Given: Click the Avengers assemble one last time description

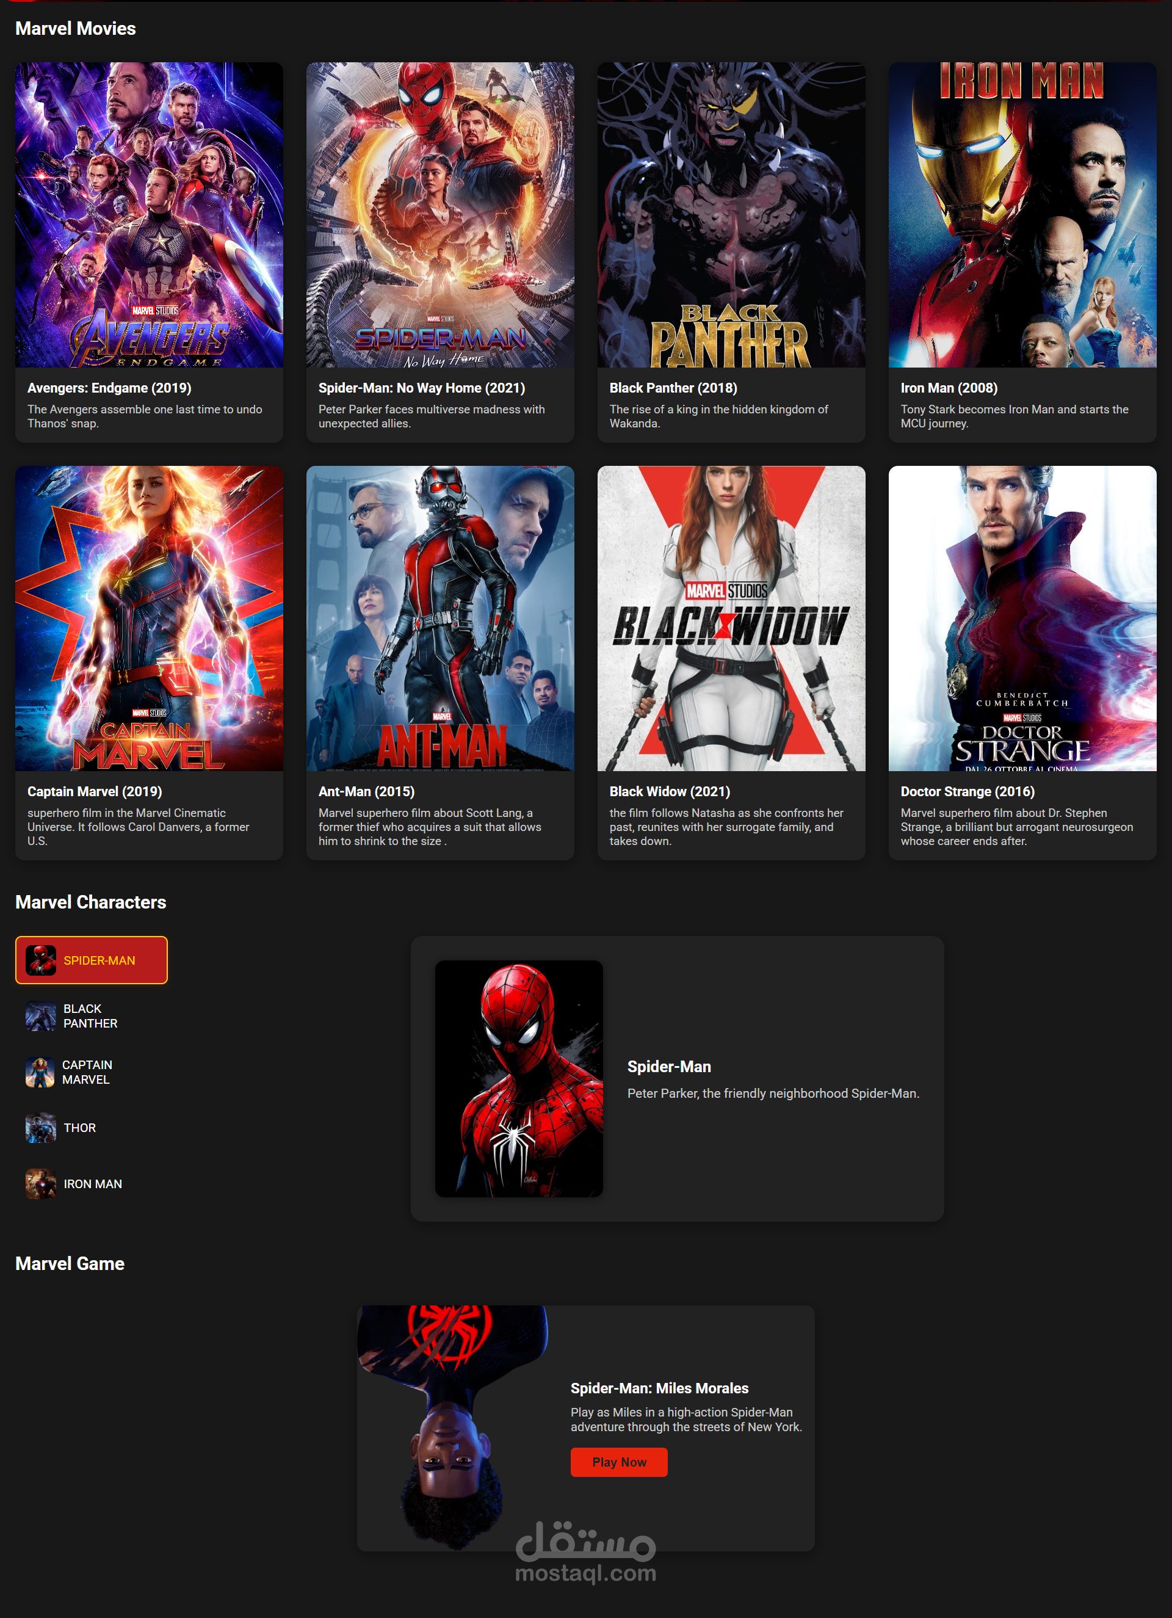Looking at the screenshot, I should pos(145,416).
